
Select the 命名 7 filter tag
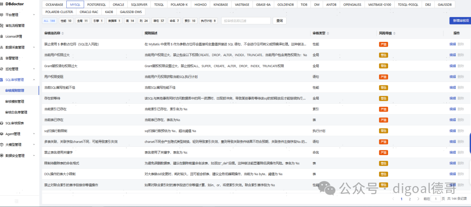pyautogui.click(x=174, y=21)
